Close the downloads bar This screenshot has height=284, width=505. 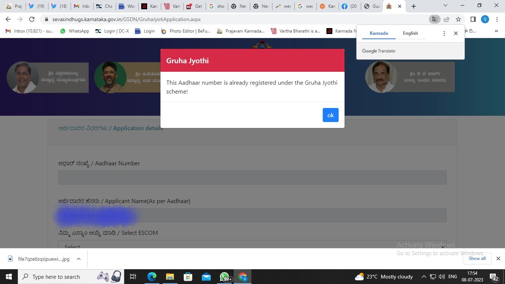(498, 258)
